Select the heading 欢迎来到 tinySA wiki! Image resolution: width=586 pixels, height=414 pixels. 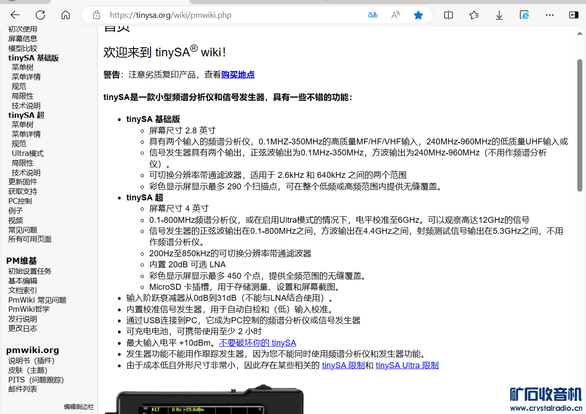coord(165,51)
